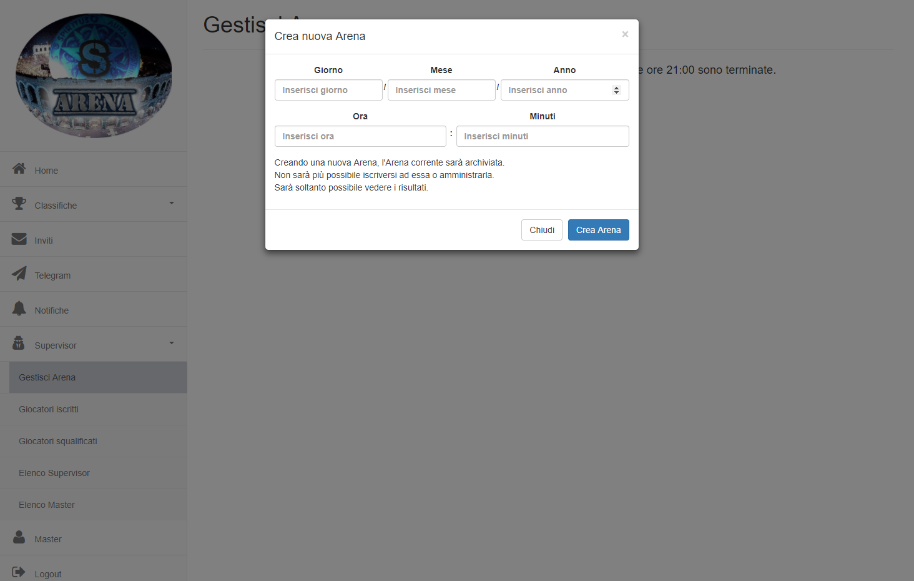
Task: Click the Logout exit icon
Action: click(x=19, y=572)
